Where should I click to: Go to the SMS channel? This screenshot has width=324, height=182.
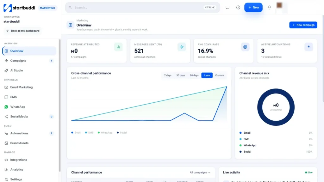pos(29,97)
